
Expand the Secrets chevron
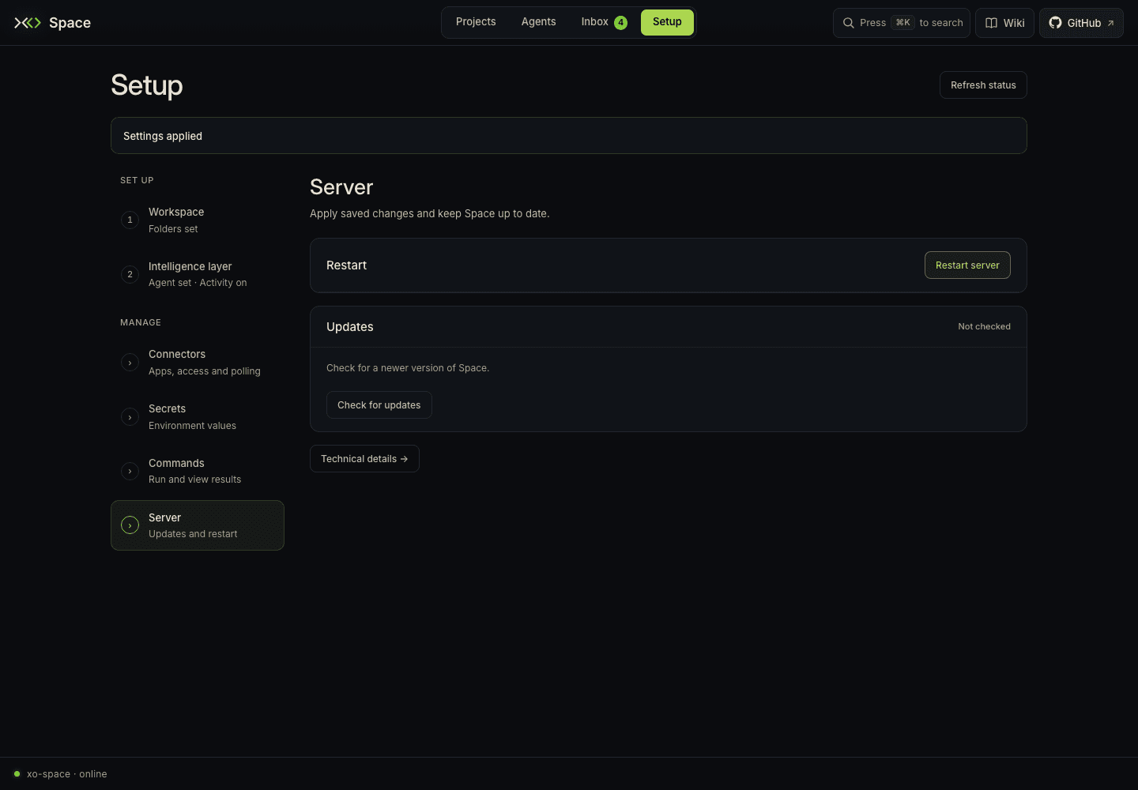coord(130,417)
